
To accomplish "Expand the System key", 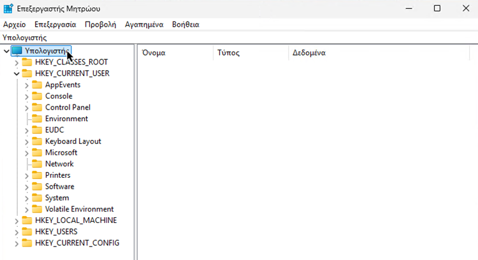I will [27, 198].
